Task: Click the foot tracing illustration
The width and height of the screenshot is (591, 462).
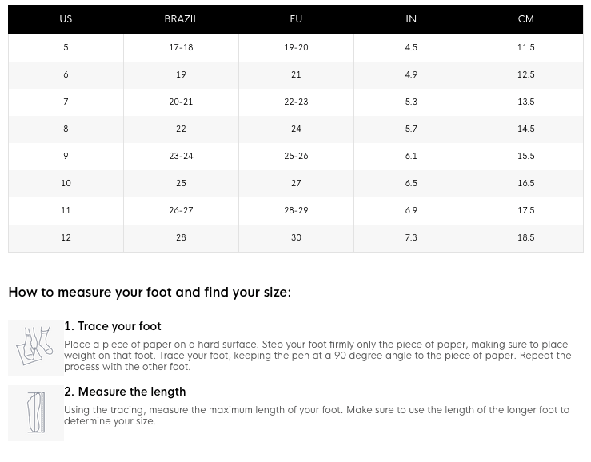Action: point(36,348)
